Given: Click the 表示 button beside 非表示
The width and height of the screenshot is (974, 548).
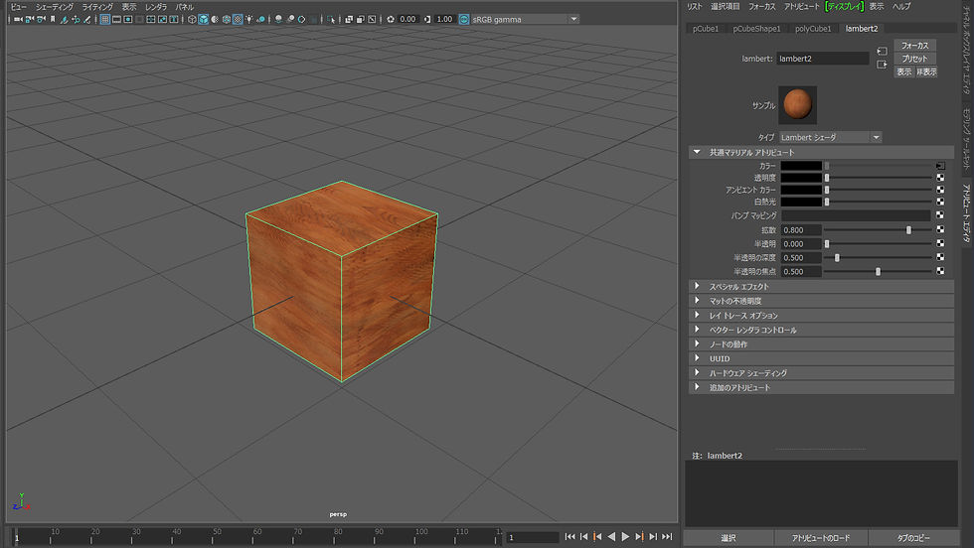Looking at the screenshot, I should tap(903, 72).
